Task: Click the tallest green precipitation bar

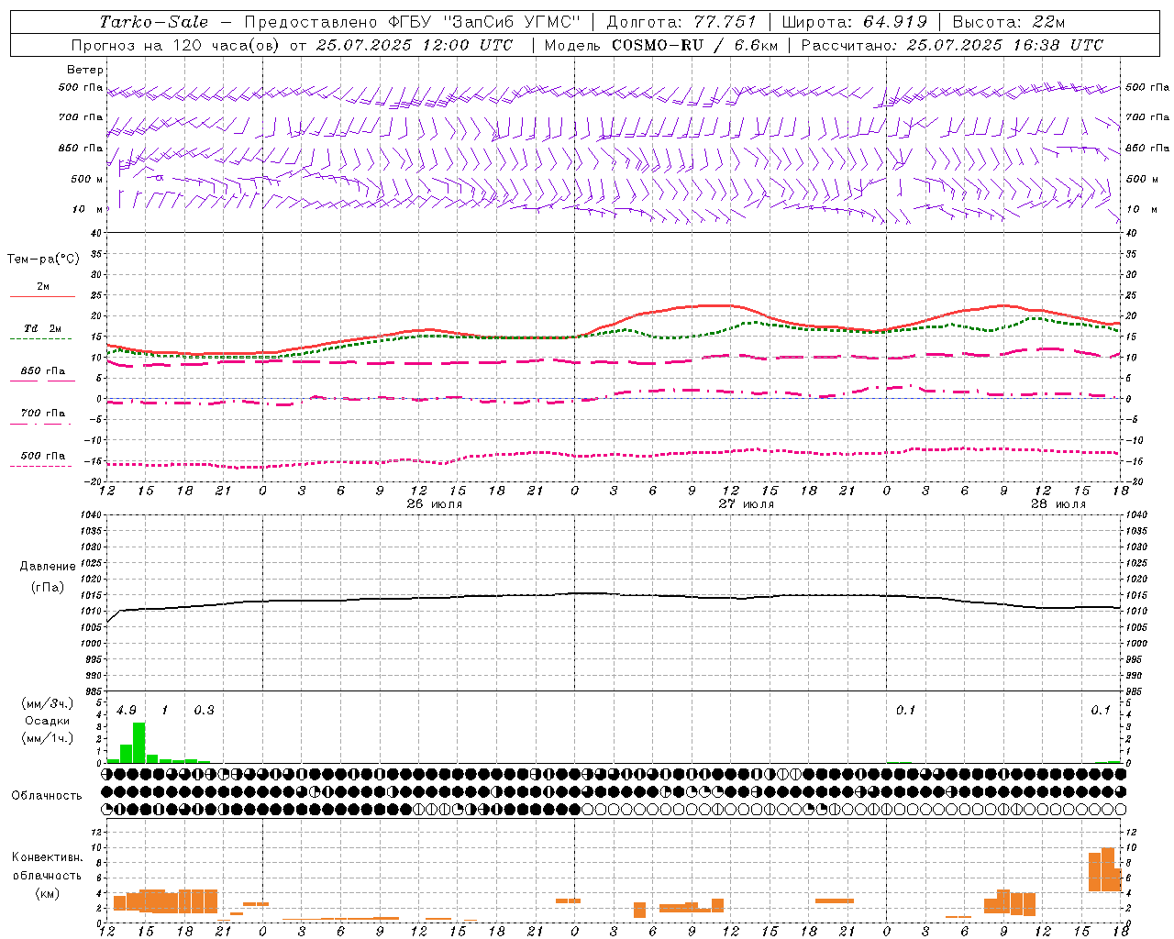Action: [139, 743]
